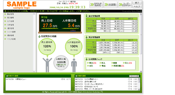
Task: Click the ユーザーログアウト logout button
Action: click(x=125, y=5)
